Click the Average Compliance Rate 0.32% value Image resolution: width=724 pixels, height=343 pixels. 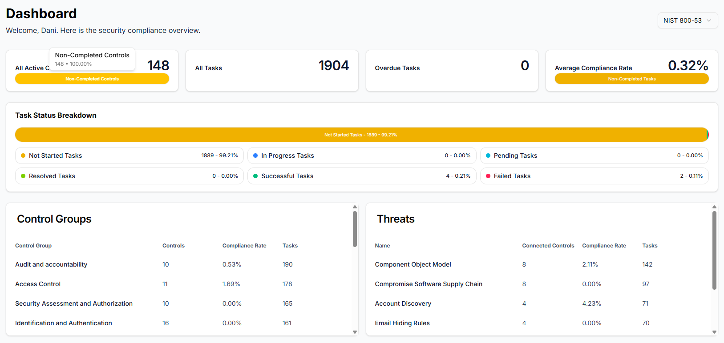coord(688,65)
